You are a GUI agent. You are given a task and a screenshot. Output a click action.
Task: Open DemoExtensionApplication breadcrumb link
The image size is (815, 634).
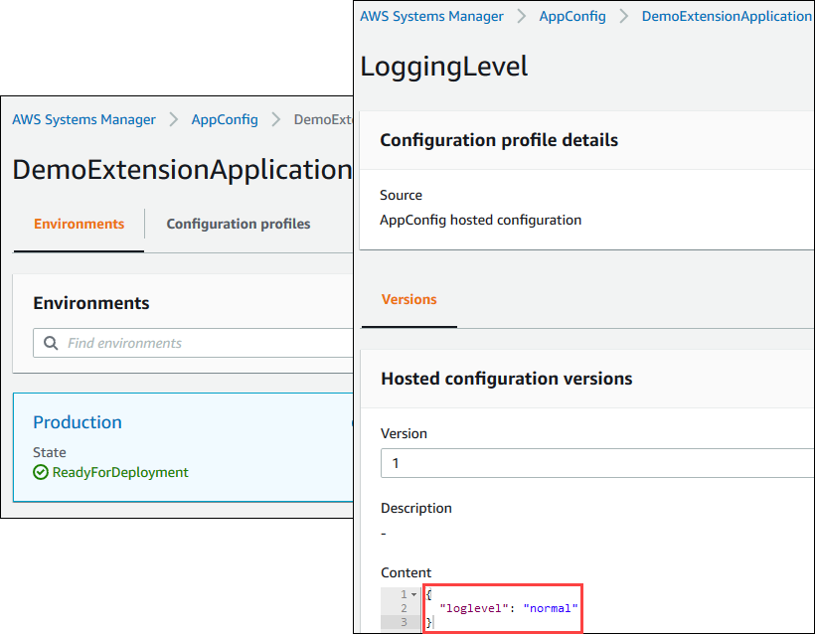click(727, 16)
